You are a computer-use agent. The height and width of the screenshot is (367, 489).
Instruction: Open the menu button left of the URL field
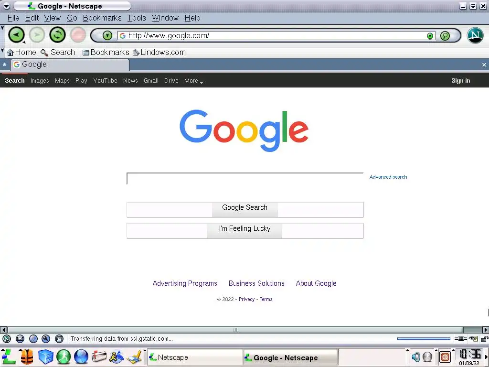107,35
